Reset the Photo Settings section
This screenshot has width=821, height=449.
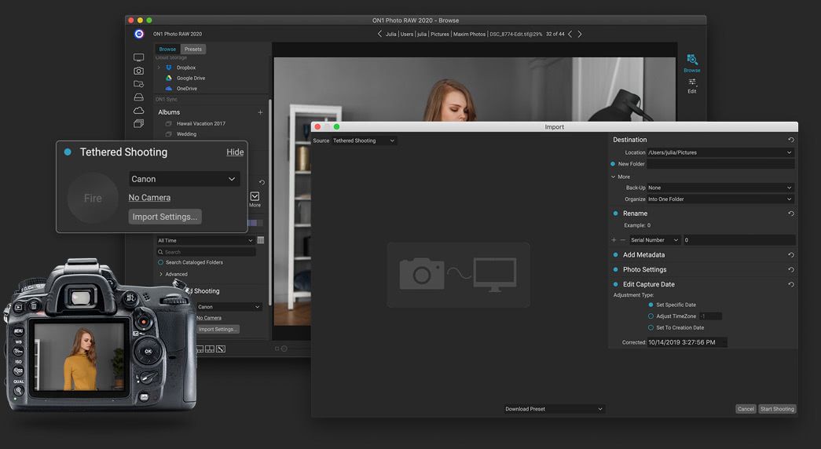pos(790,269)
